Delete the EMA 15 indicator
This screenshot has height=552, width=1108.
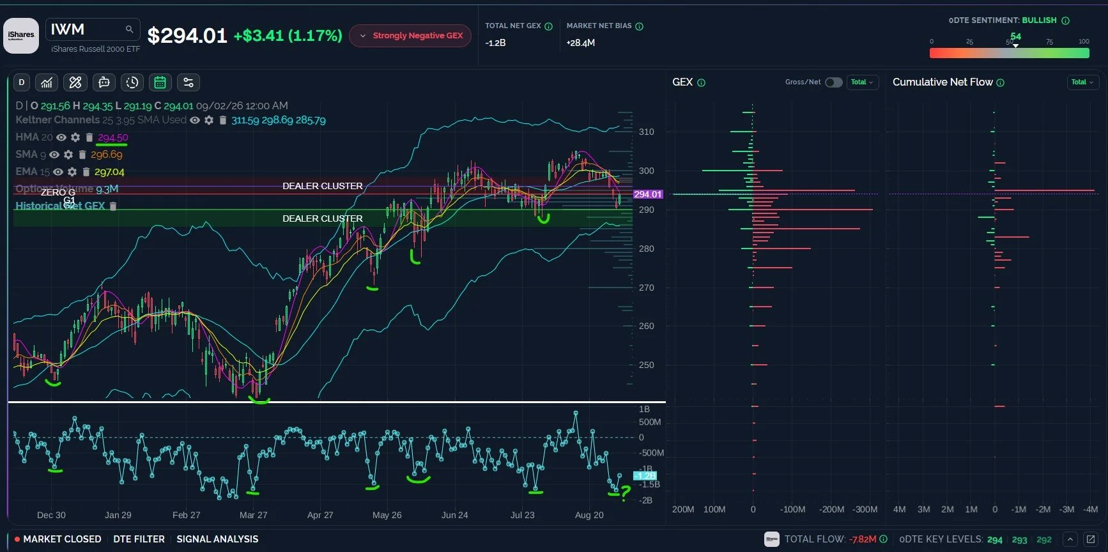(x=86, y=172)
